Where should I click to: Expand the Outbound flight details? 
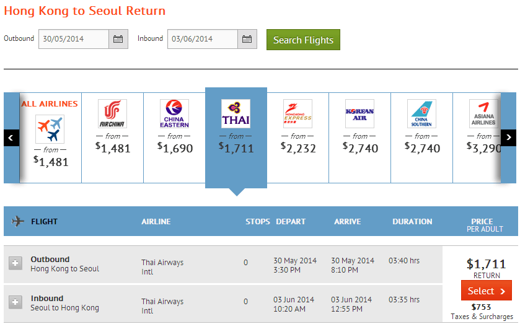click(x=15, y=264)
